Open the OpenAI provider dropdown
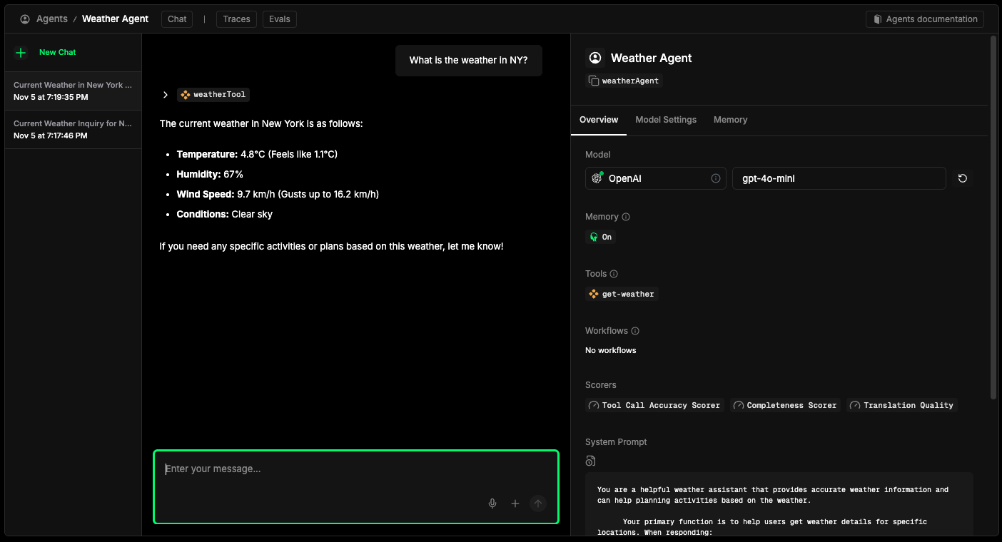 click(655, 178)
